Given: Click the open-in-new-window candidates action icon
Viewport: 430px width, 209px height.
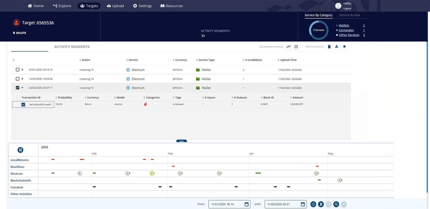Looking at the screenshot, I should tap(296, 47).
